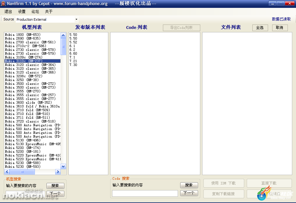Select Nokia 3555 classic (RM-257)
The height and width of the screenshot is (203, 296).
click(x=32, y=95)
